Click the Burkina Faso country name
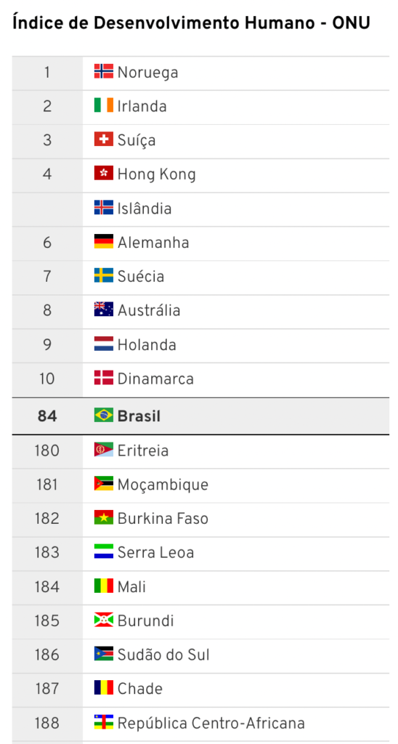The image size is (398, 744). coord(163,518)
